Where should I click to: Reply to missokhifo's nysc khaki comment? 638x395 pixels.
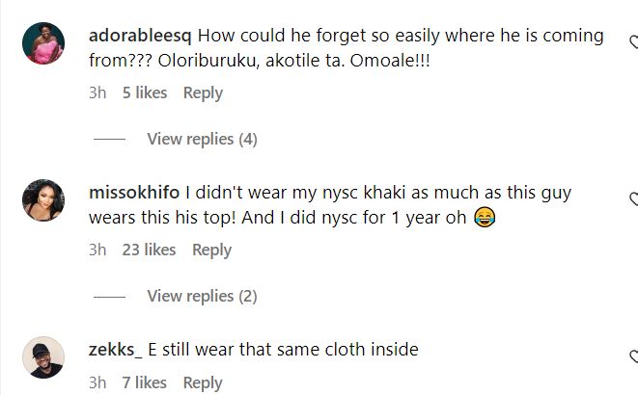211,250
